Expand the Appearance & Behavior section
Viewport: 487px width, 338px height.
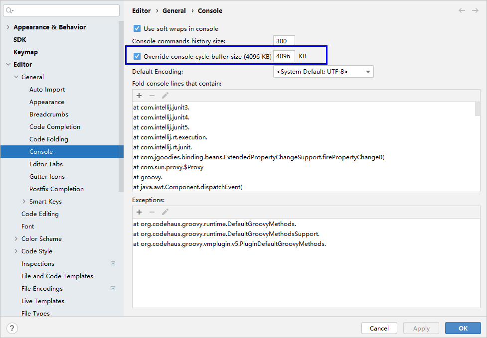tap(8, 27)
